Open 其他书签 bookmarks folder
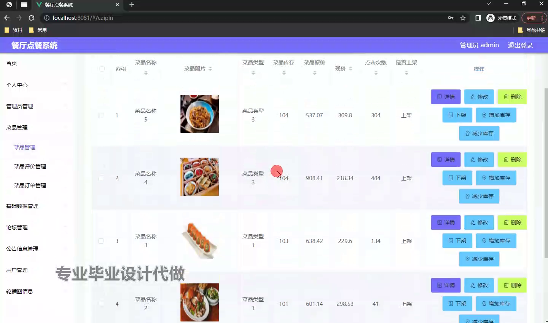 tap(531, 30)
